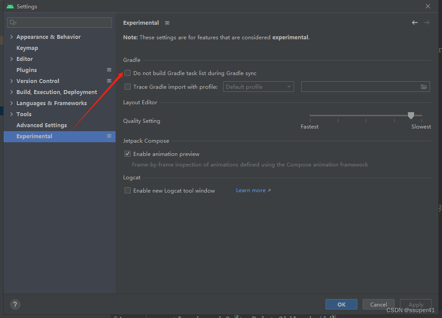Enable Do not build Gradle task list
The image size is (442, 318).
[x=128, y=73]
